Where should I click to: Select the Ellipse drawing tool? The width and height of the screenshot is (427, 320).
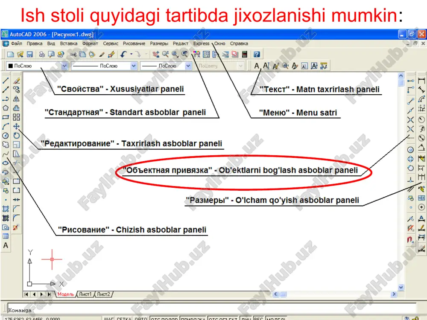coord(6,163)
